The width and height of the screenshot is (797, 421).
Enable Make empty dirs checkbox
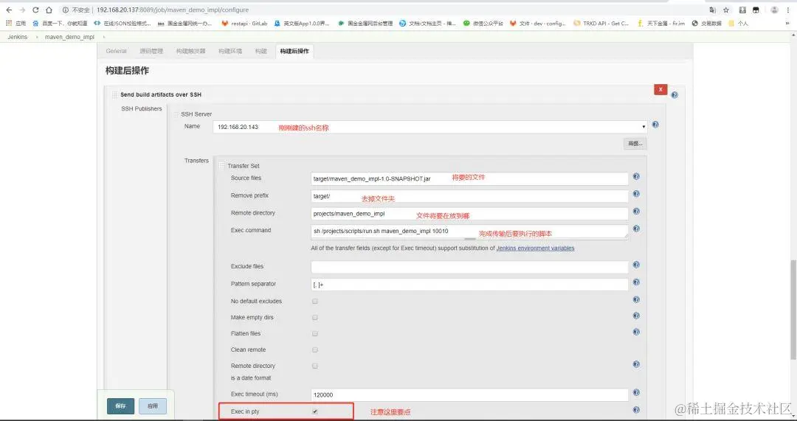tap(314, 317)
